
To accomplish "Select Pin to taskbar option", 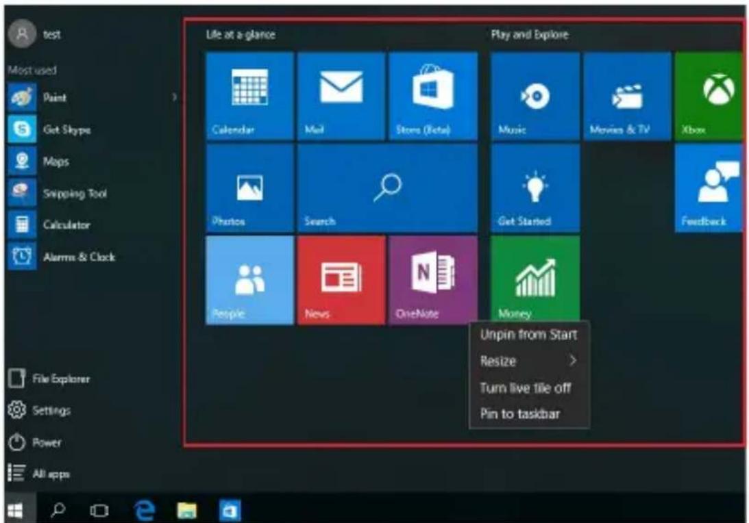I will (529, 413).
